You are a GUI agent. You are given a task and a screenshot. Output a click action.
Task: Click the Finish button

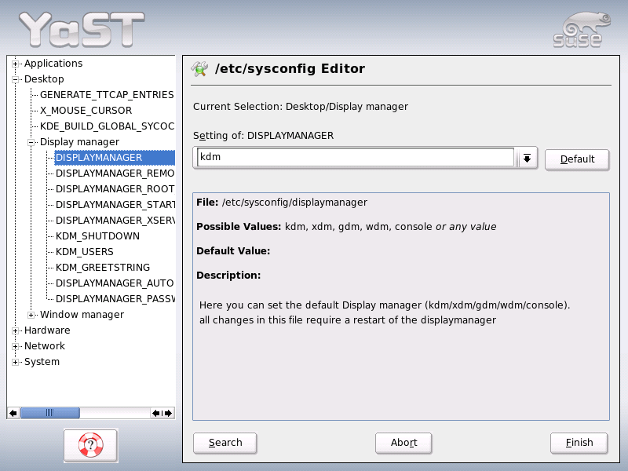[x=579, y=443]
